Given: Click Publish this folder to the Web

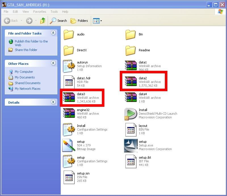Looking at the screenshot, I should point(28,43).
